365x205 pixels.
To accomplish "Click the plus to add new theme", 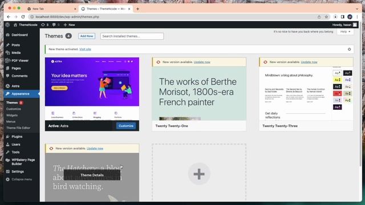I will (x=199, y=174).
